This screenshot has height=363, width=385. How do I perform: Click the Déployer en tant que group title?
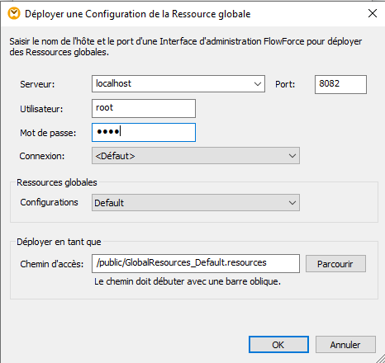[x=59, y=242]
